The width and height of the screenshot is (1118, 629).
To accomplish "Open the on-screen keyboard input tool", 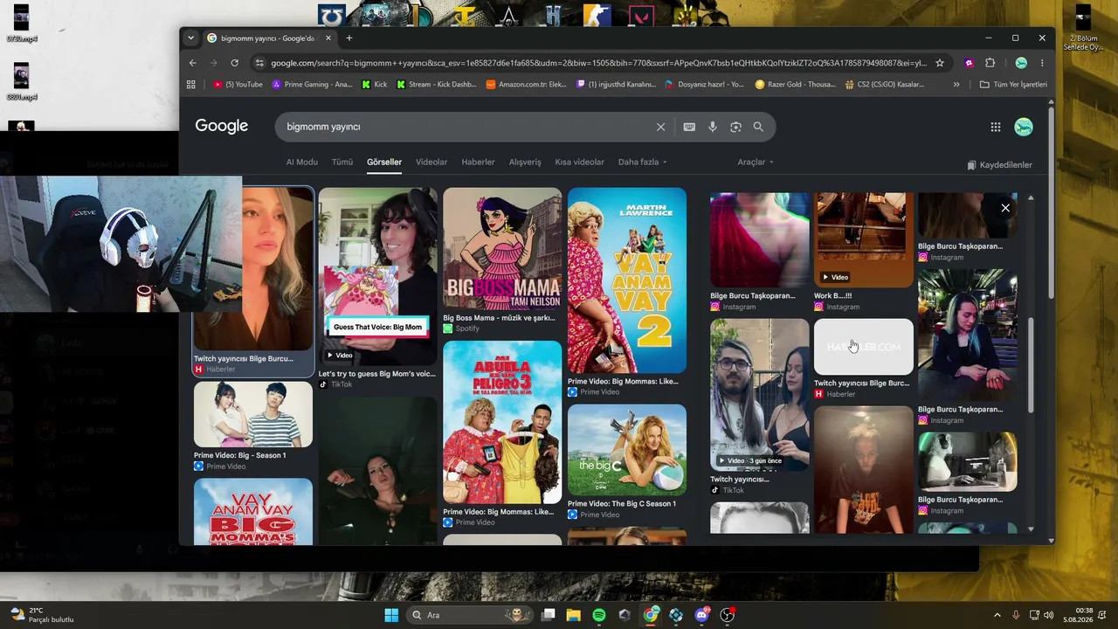I will click(x=689, y=127).
